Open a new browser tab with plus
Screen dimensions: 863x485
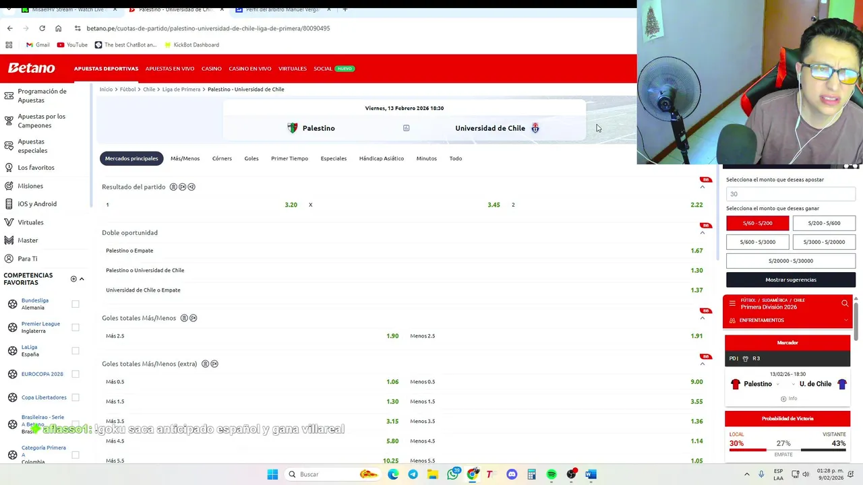(345, 9)
